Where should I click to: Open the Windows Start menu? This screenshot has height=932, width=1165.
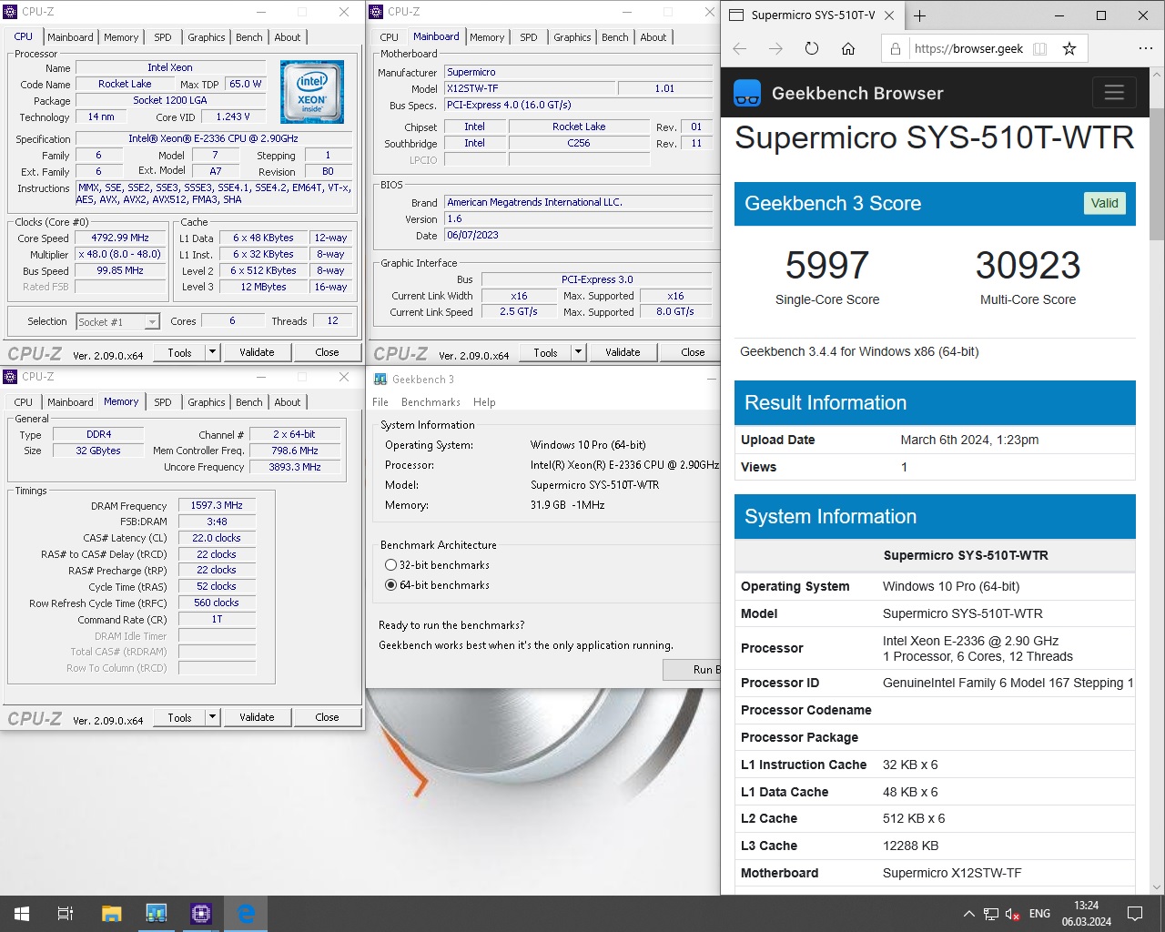click(x=22, y=914)
